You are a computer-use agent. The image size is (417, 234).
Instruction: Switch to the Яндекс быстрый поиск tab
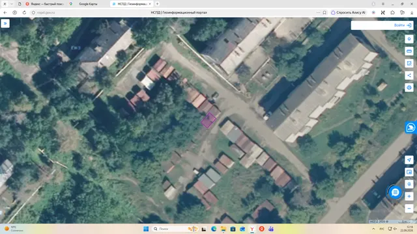pos(45,4)
